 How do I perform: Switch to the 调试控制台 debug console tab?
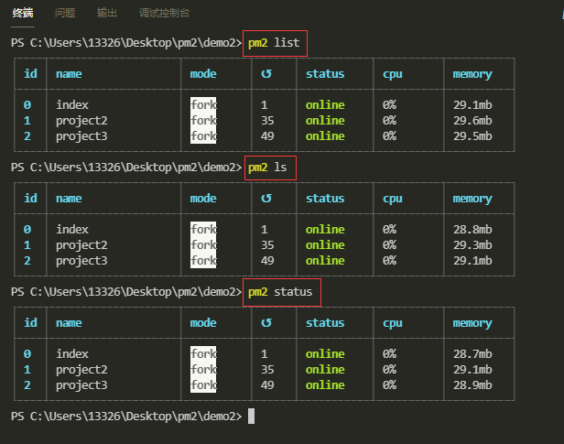pos(164,14)
